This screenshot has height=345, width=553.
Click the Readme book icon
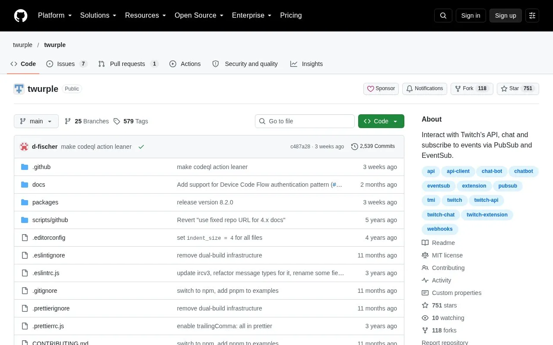click(425, 243)
